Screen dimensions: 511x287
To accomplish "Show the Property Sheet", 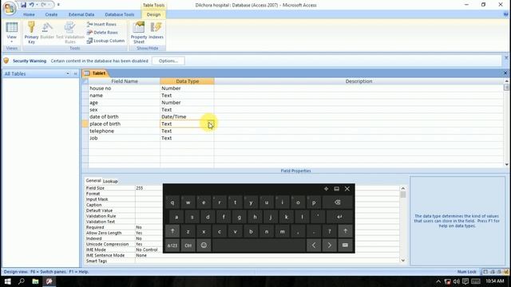I will click(x=139, y=33).
